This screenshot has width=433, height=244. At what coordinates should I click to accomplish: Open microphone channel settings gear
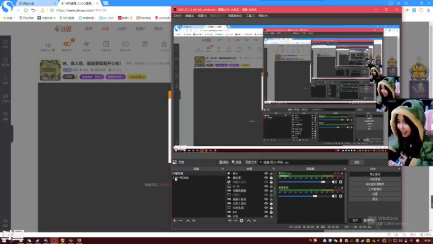click(x=341, y=182)
